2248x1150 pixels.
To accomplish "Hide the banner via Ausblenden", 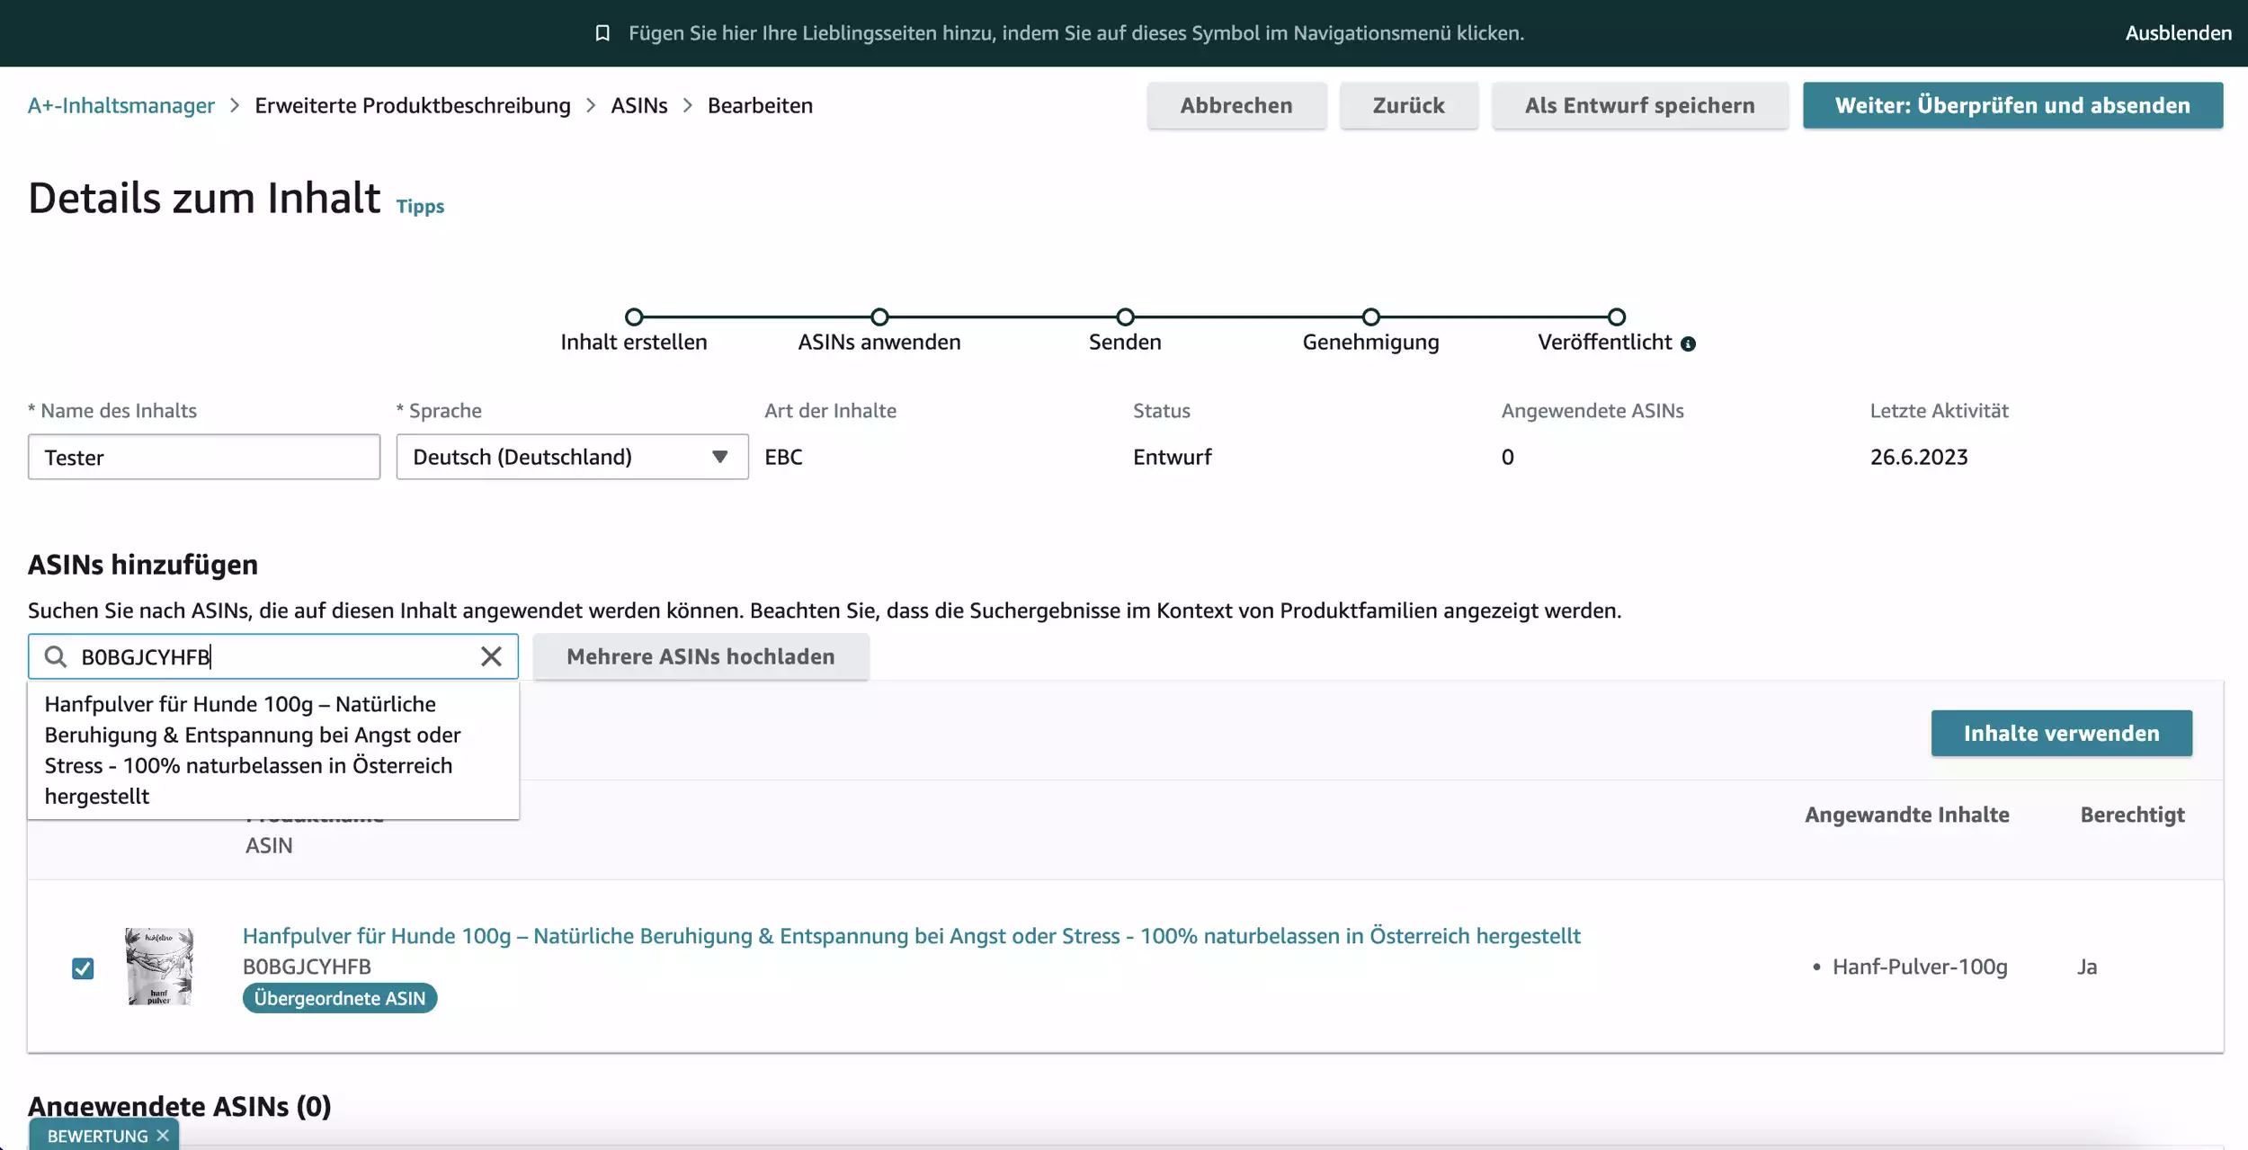I will [x=2178, y=33].
